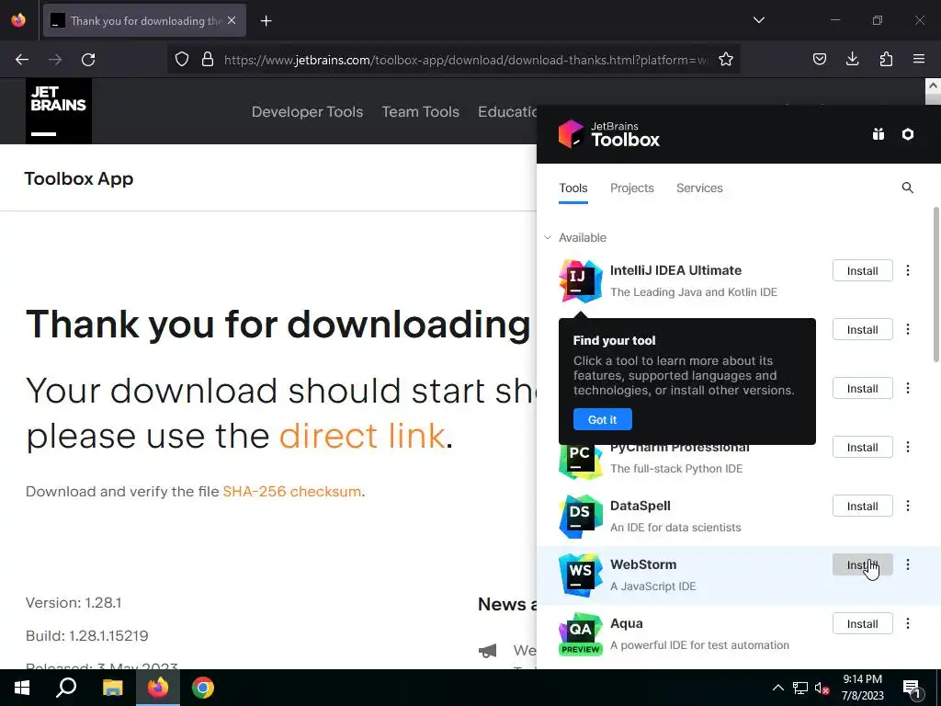This screenshot has height=706, width=941.
Task: Click the taskbar clock showing 9:14 PM
Action: click(x=862, y=688)
